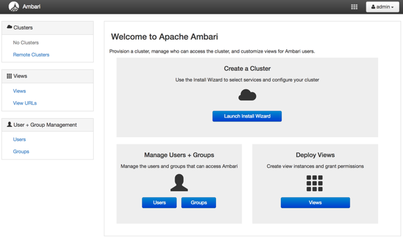Click the Ambari title text in header
Screen dimensions: 403x239
pyautogui.click(x=32, y=7)
